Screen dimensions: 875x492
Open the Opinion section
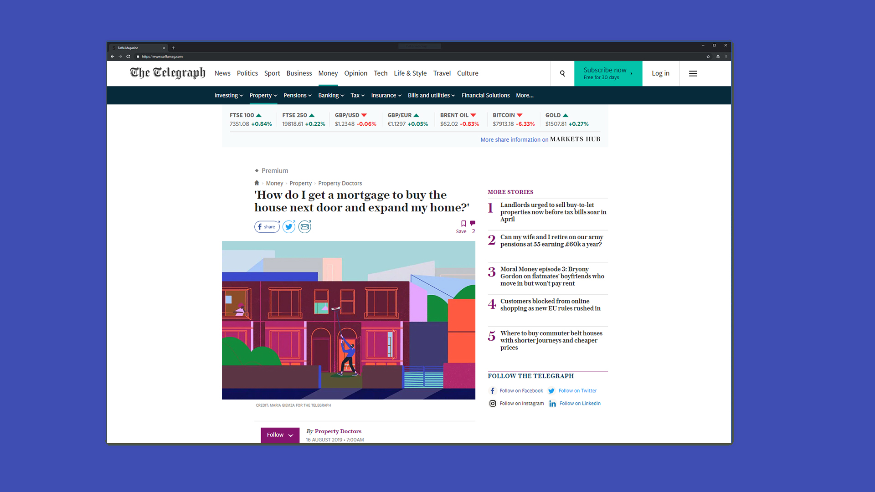355,73
